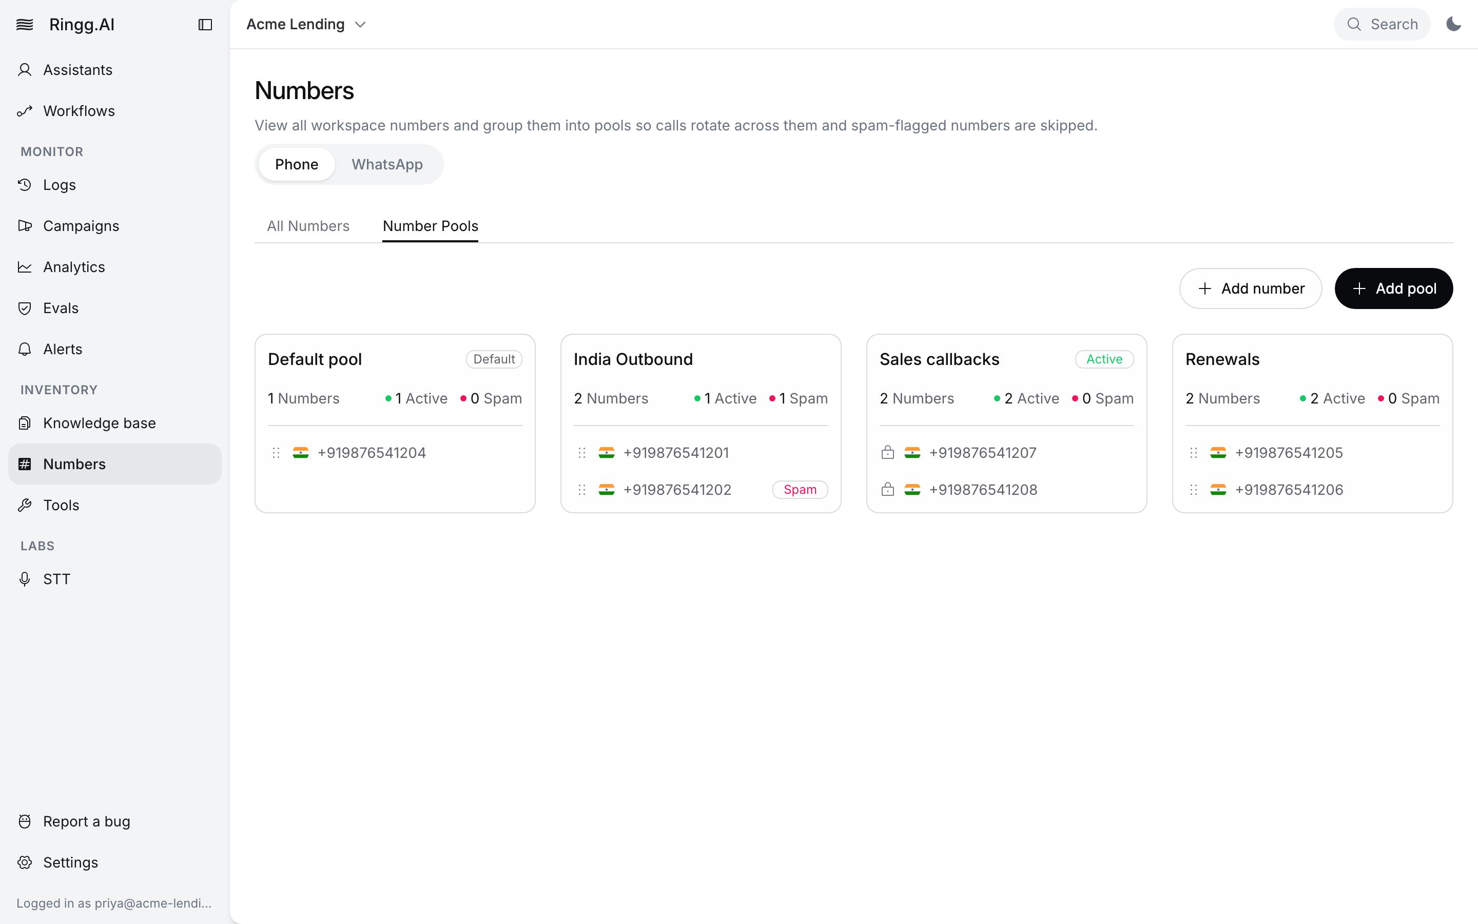Open the Renewals pool title
The image size is (1478, 924).
pyautogui.click(x=1222, y=359)
